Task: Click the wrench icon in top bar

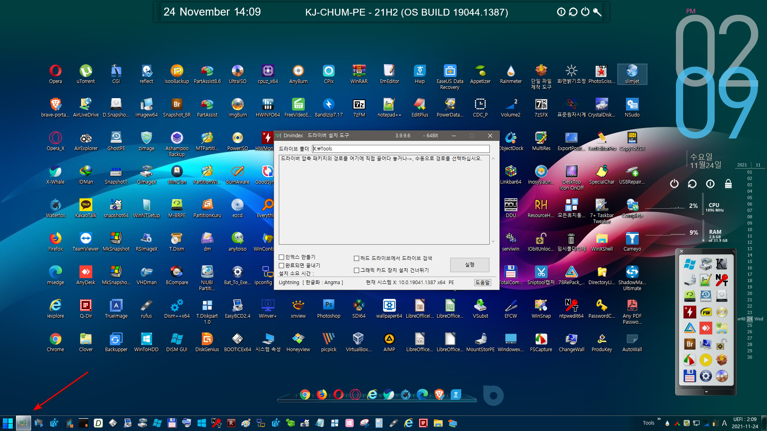Action: click(x=597, y=12)
